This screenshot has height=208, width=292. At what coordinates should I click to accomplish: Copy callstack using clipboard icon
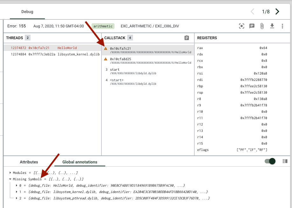187,38
